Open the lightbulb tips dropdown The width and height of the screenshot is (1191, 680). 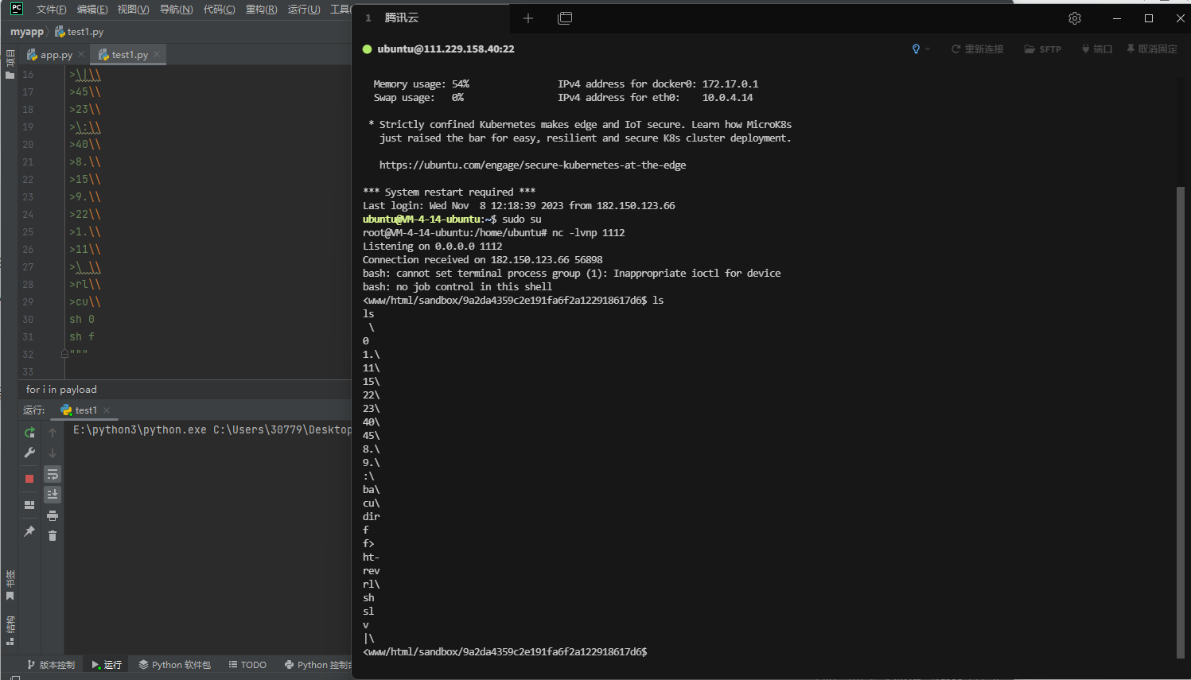click(920, 49)
